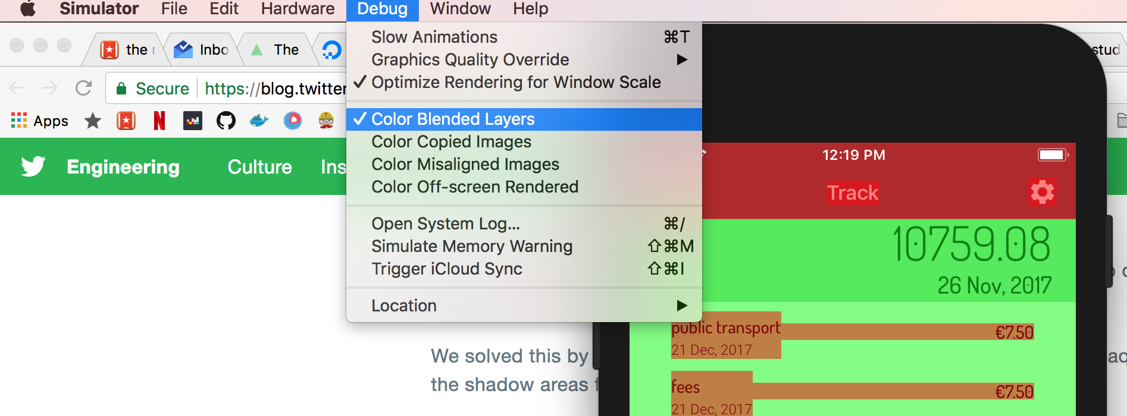Click the URL address field
The image size is (1127, 416).
(x=274, y=89)
